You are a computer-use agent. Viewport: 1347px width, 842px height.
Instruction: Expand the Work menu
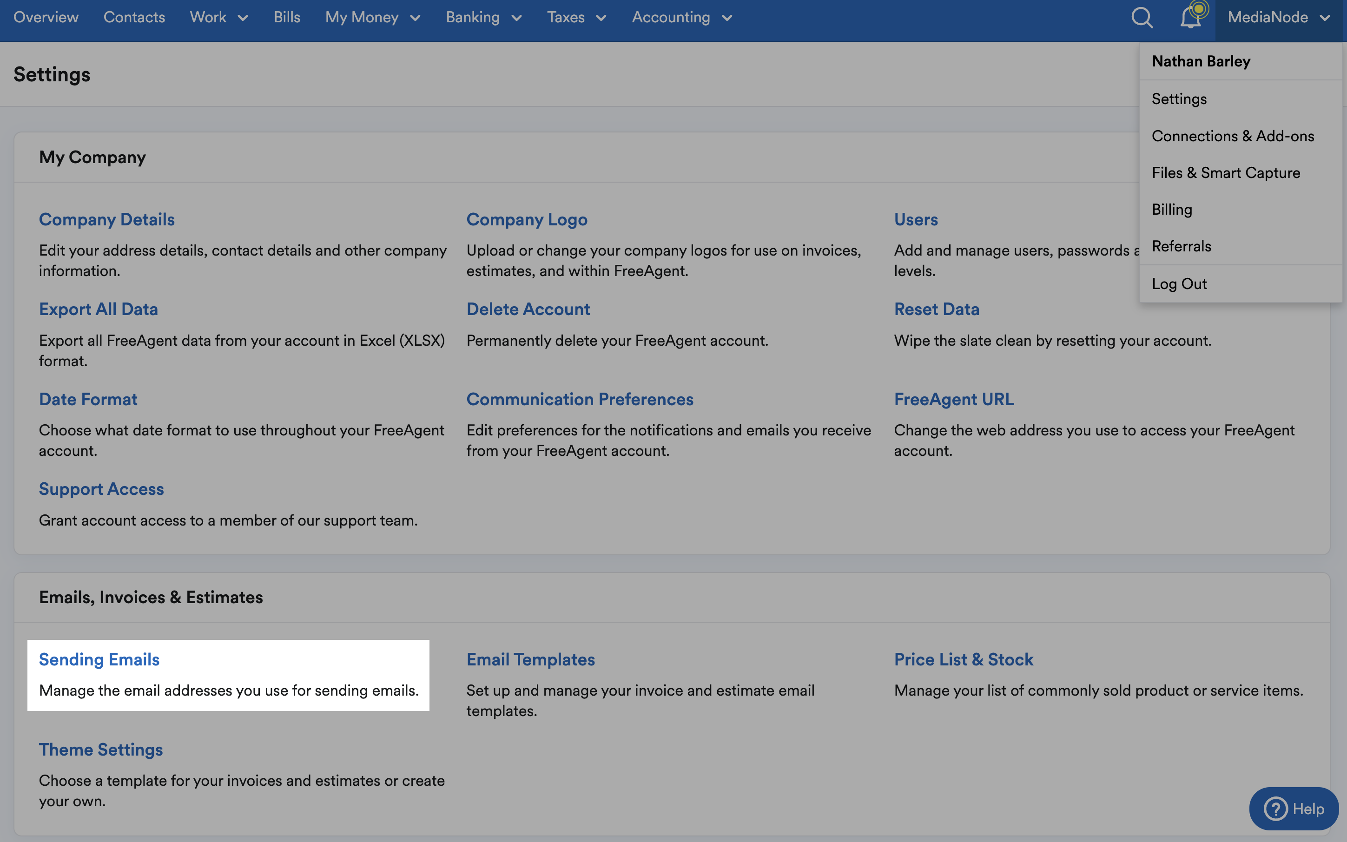219,17
